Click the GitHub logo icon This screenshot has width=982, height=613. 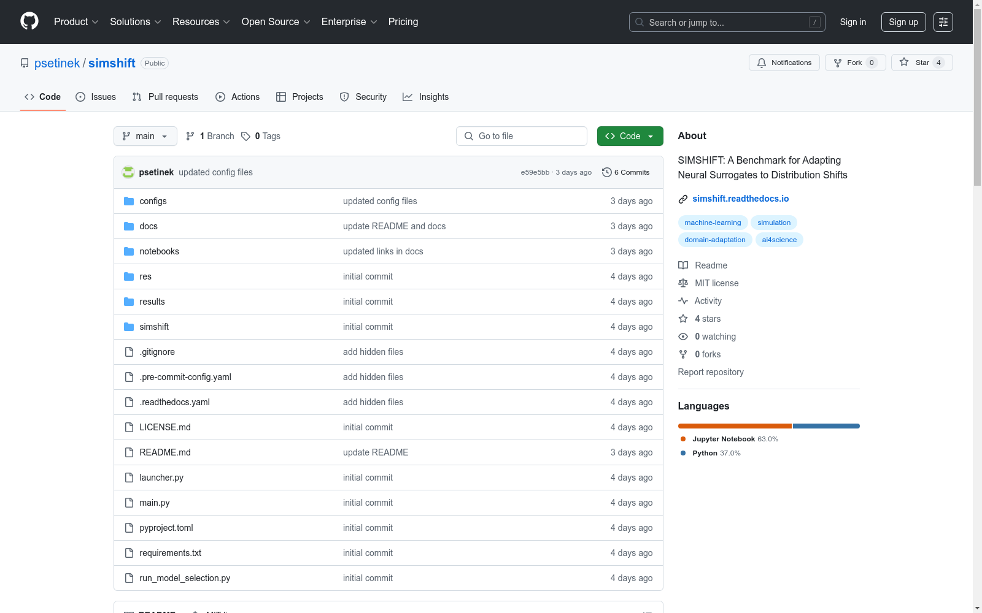point(29,21)
